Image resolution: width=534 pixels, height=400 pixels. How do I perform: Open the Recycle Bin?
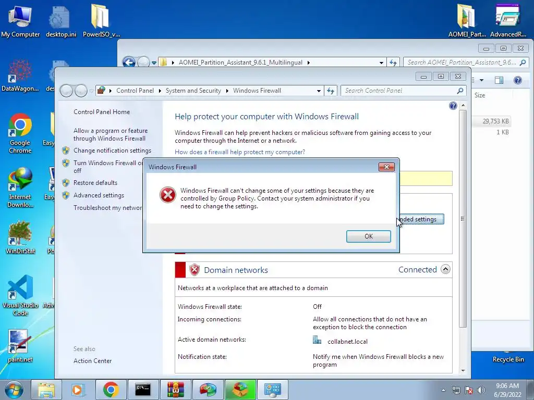tap(508, 359)
